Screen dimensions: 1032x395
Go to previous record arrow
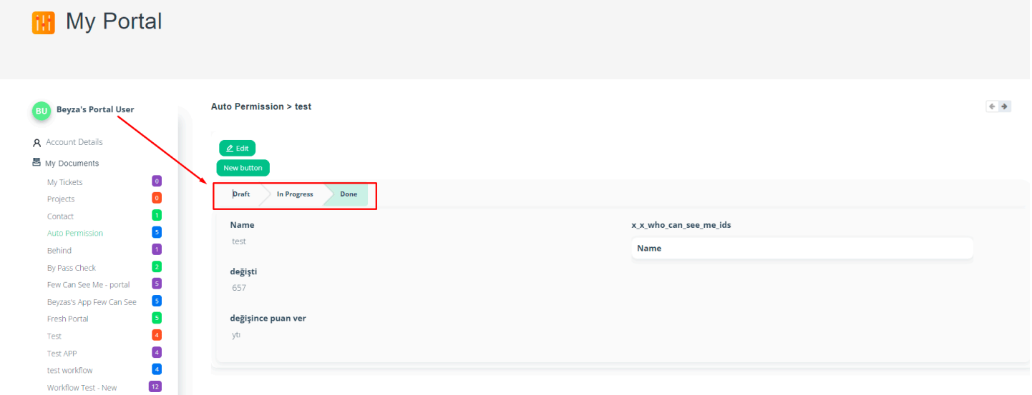pyautogui.click(x=992, y=106)
